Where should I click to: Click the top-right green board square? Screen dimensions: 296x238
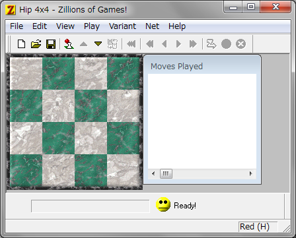point(124,73)
